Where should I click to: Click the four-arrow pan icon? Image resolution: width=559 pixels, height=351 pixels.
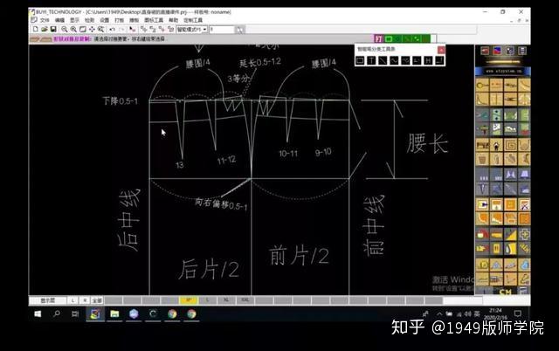92,29
